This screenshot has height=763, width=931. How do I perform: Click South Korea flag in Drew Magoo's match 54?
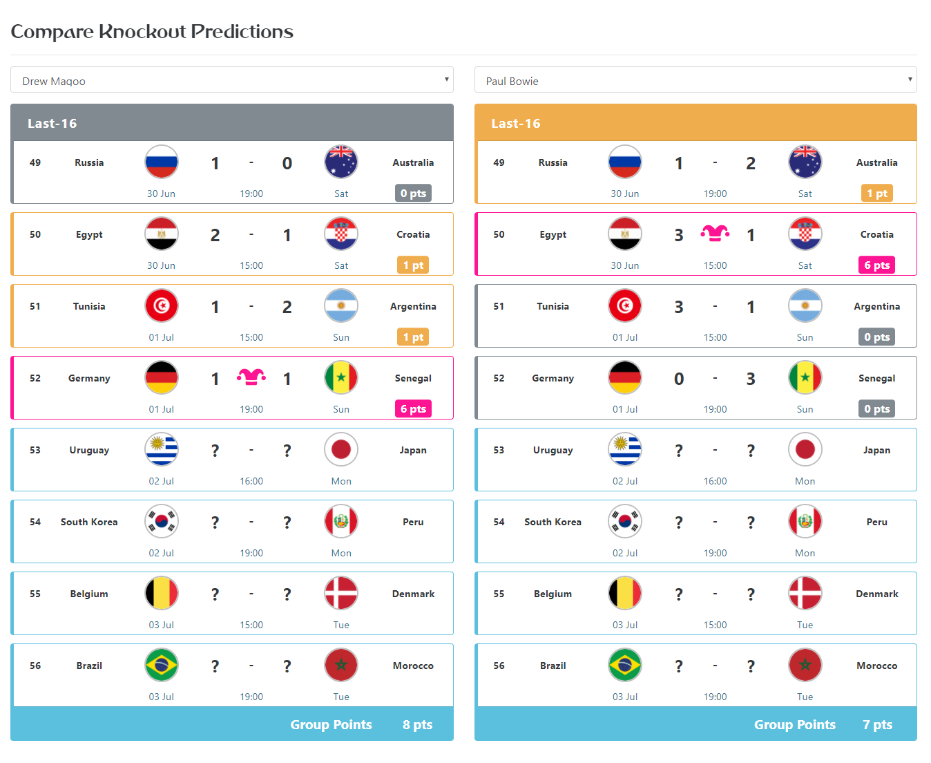162,522
